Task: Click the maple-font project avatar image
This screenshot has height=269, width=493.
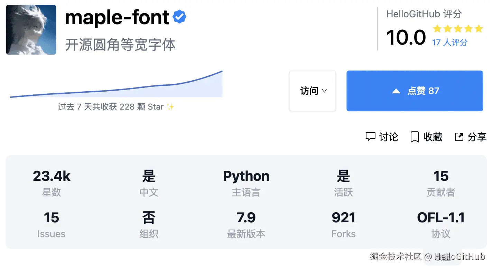Action: pyautogui.click(x=31, y=30)
